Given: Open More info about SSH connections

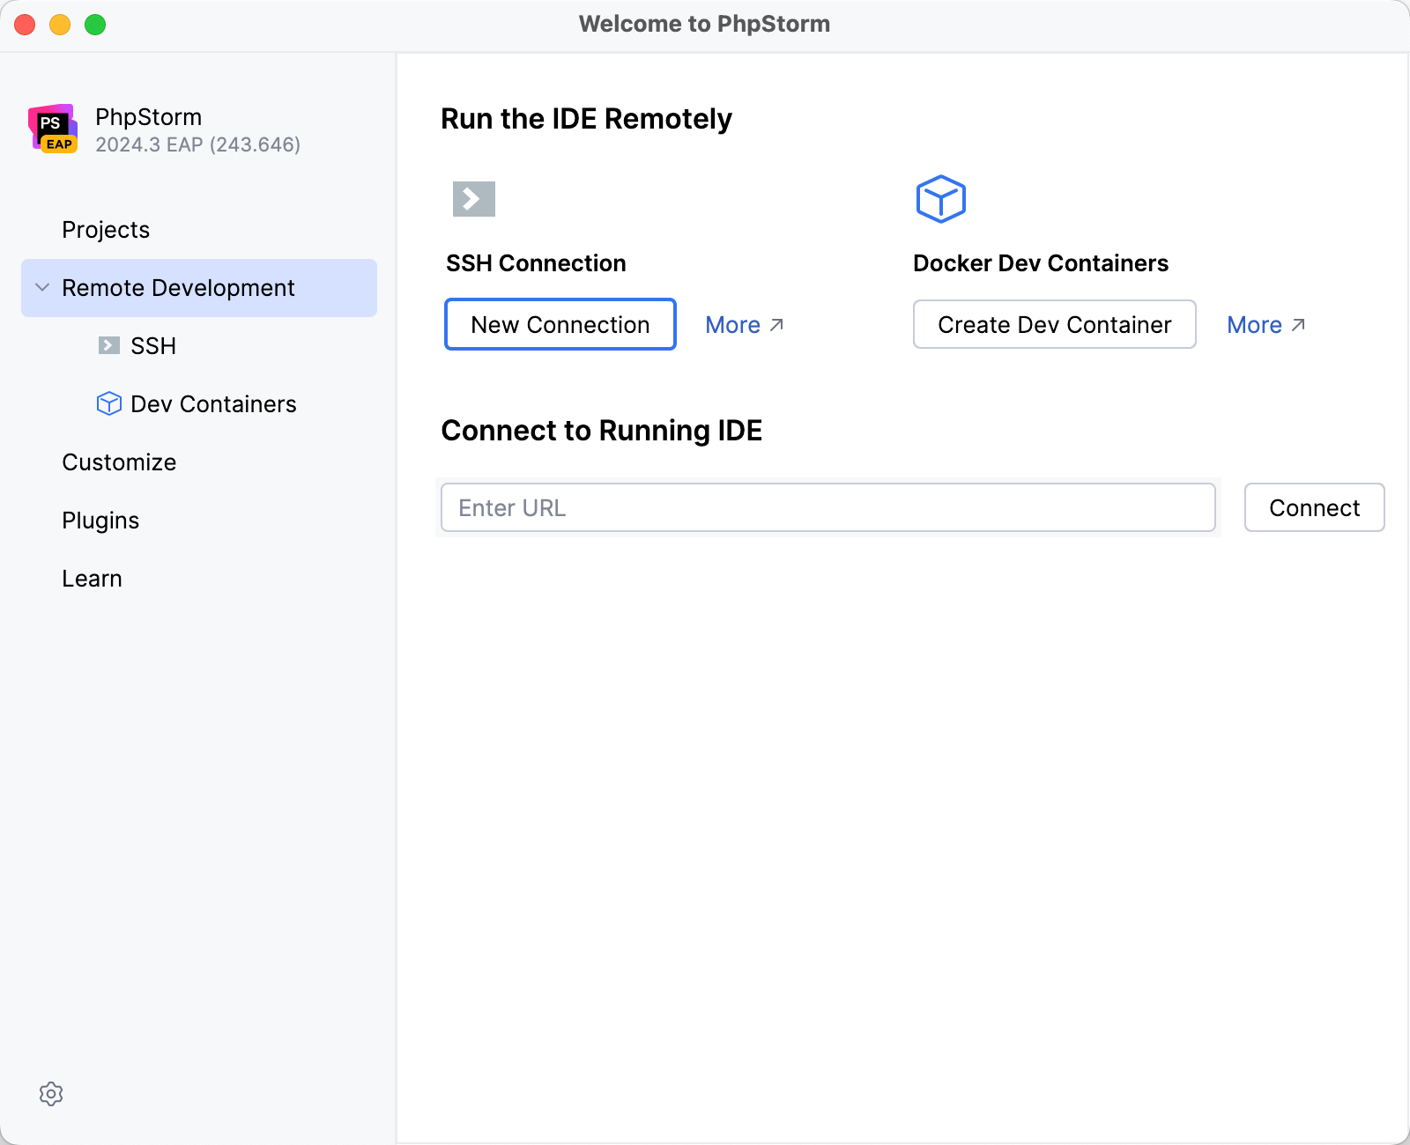Looking at the screenshot, I should [x=733, y=324].
